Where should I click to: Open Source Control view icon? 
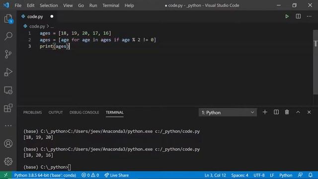[8, 54]
